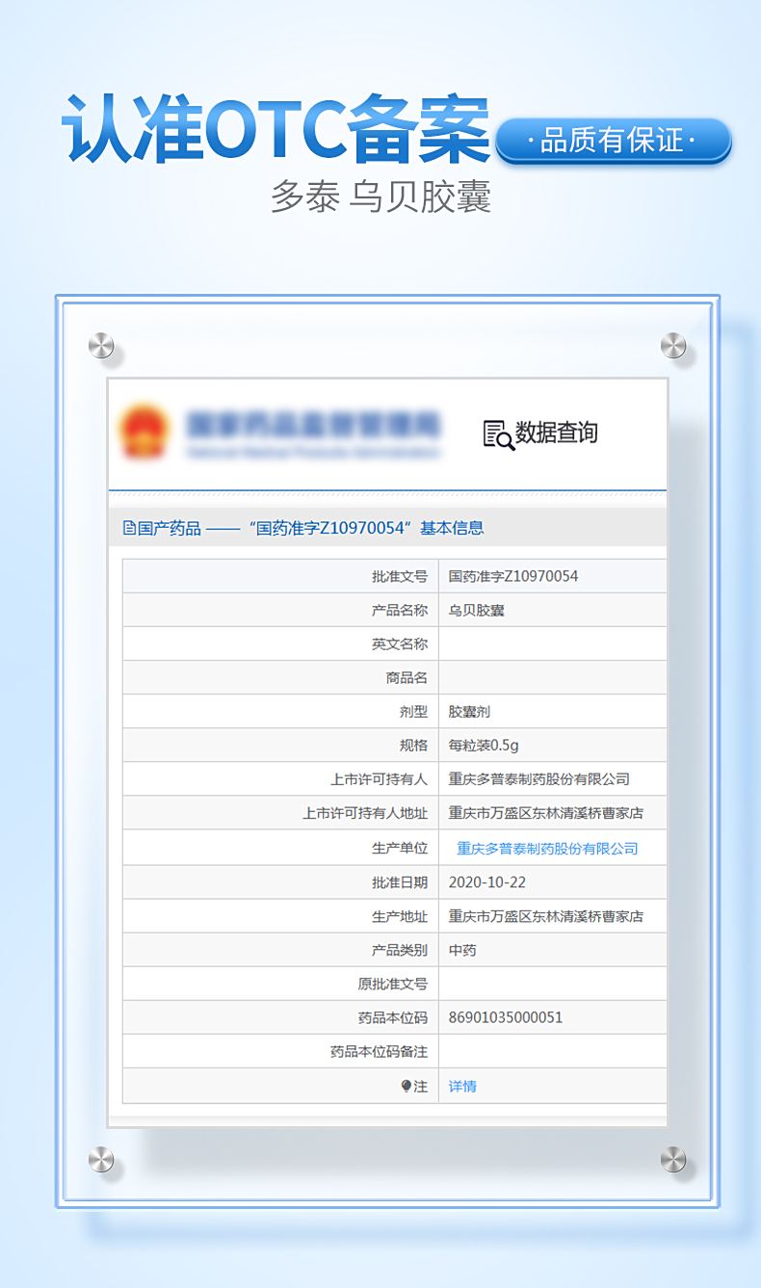Select the approval number value 国药准字Z10970054
Image resolution: width=761 pixels, height=1288 pixels.
(x=513, y=576)
